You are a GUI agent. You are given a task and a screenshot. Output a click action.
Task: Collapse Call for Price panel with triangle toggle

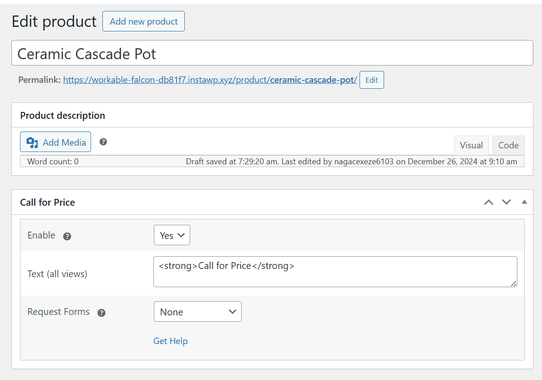(x=524, y=202)
